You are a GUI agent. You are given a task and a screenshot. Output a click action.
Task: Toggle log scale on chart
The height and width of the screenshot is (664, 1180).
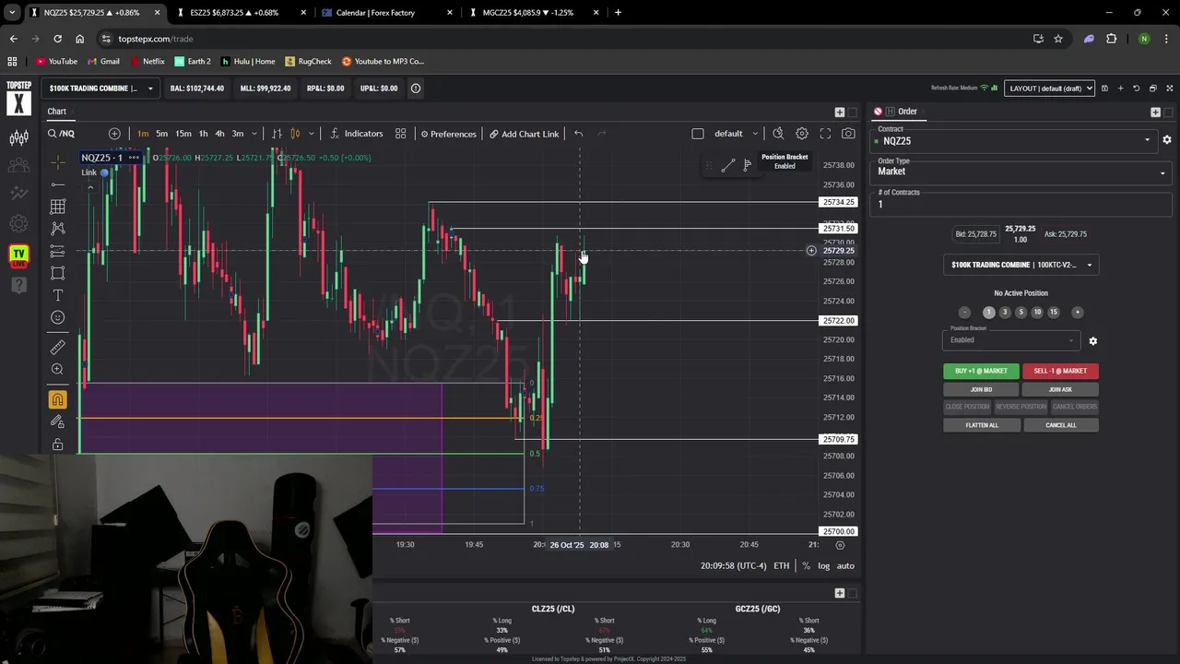[823, 565]
